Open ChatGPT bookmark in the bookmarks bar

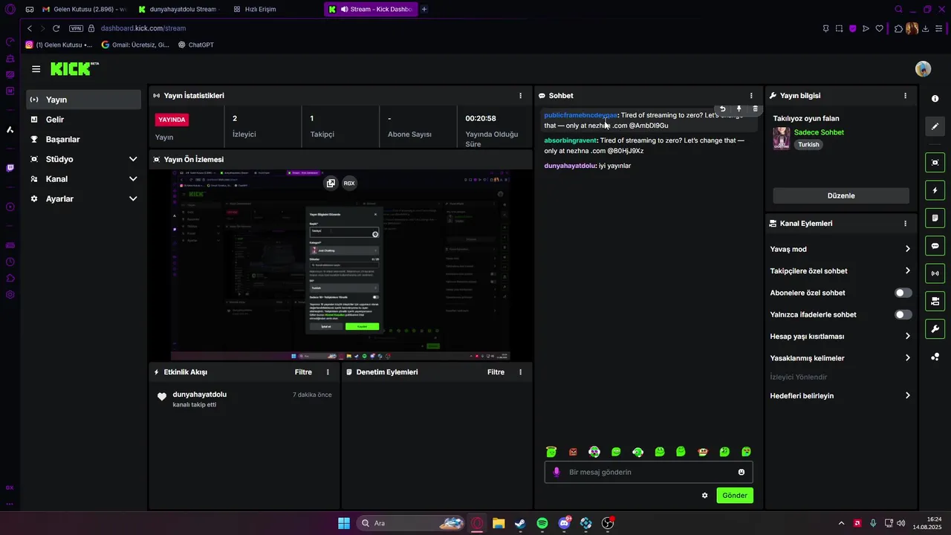point(196,45)
